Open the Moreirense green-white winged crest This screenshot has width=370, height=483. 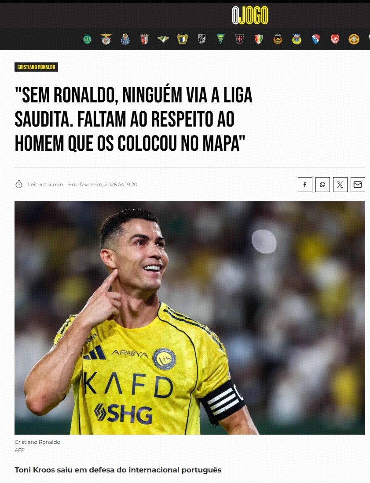(163, 39)
